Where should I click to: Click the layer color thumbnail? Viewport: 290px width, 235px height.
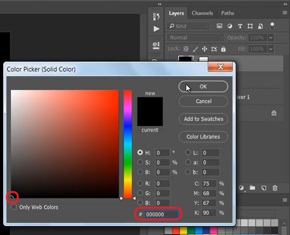186,59
